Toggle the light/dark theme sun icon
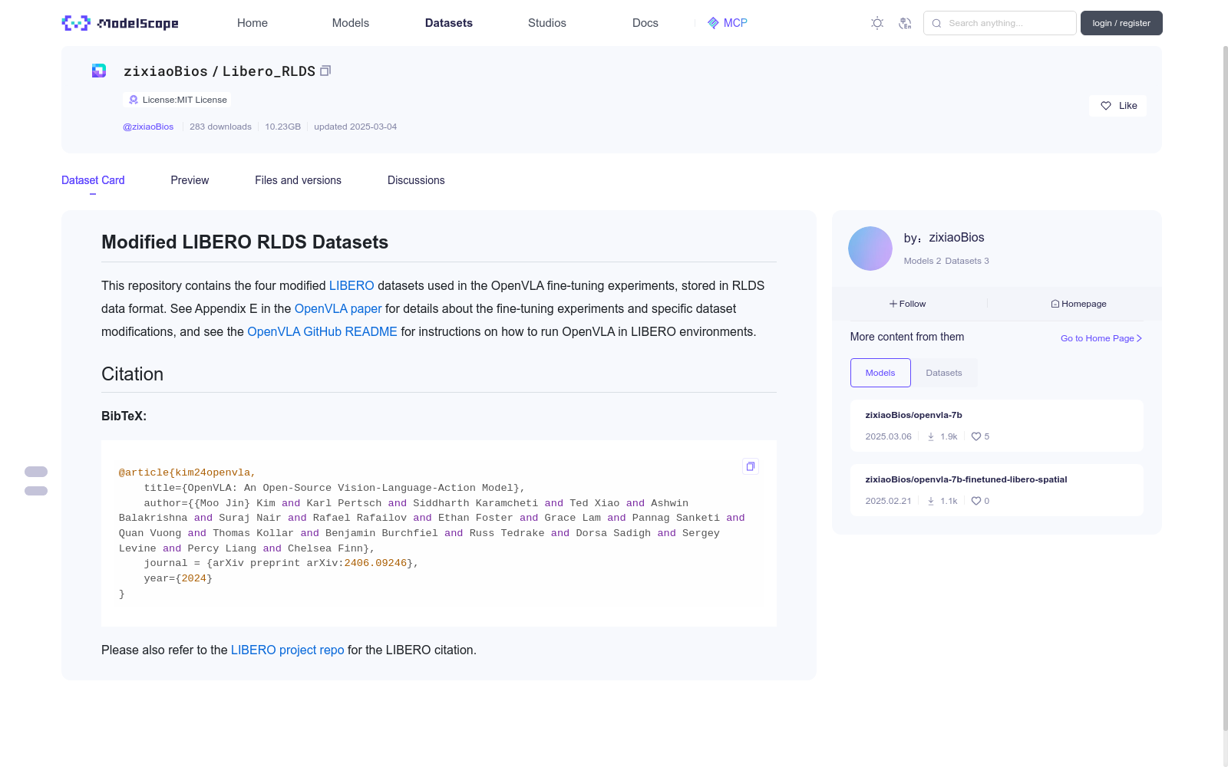1228x767 pixels. 877,23
